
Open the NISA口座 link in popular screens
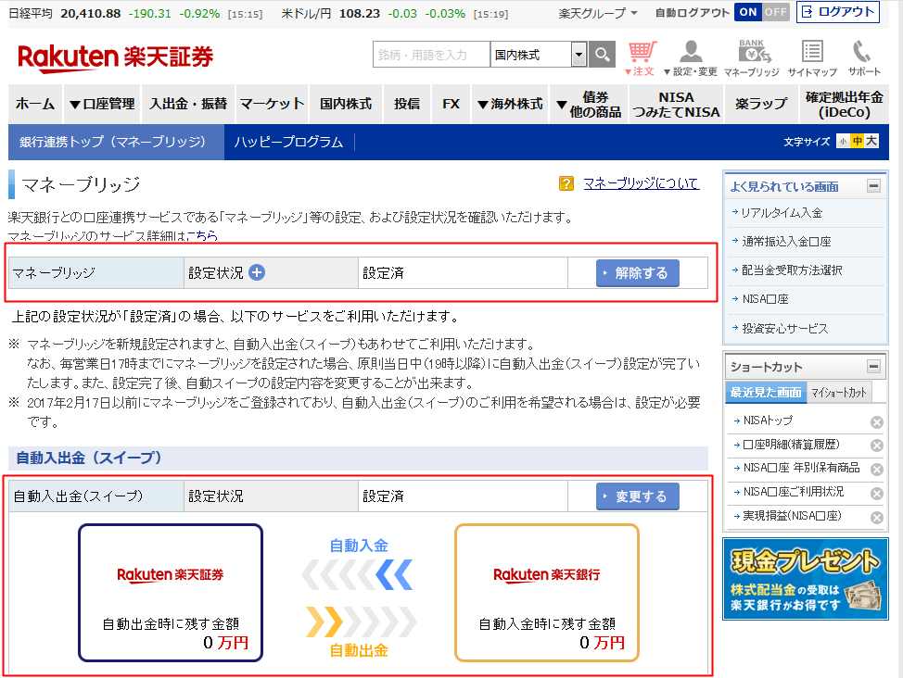[766, 299]
